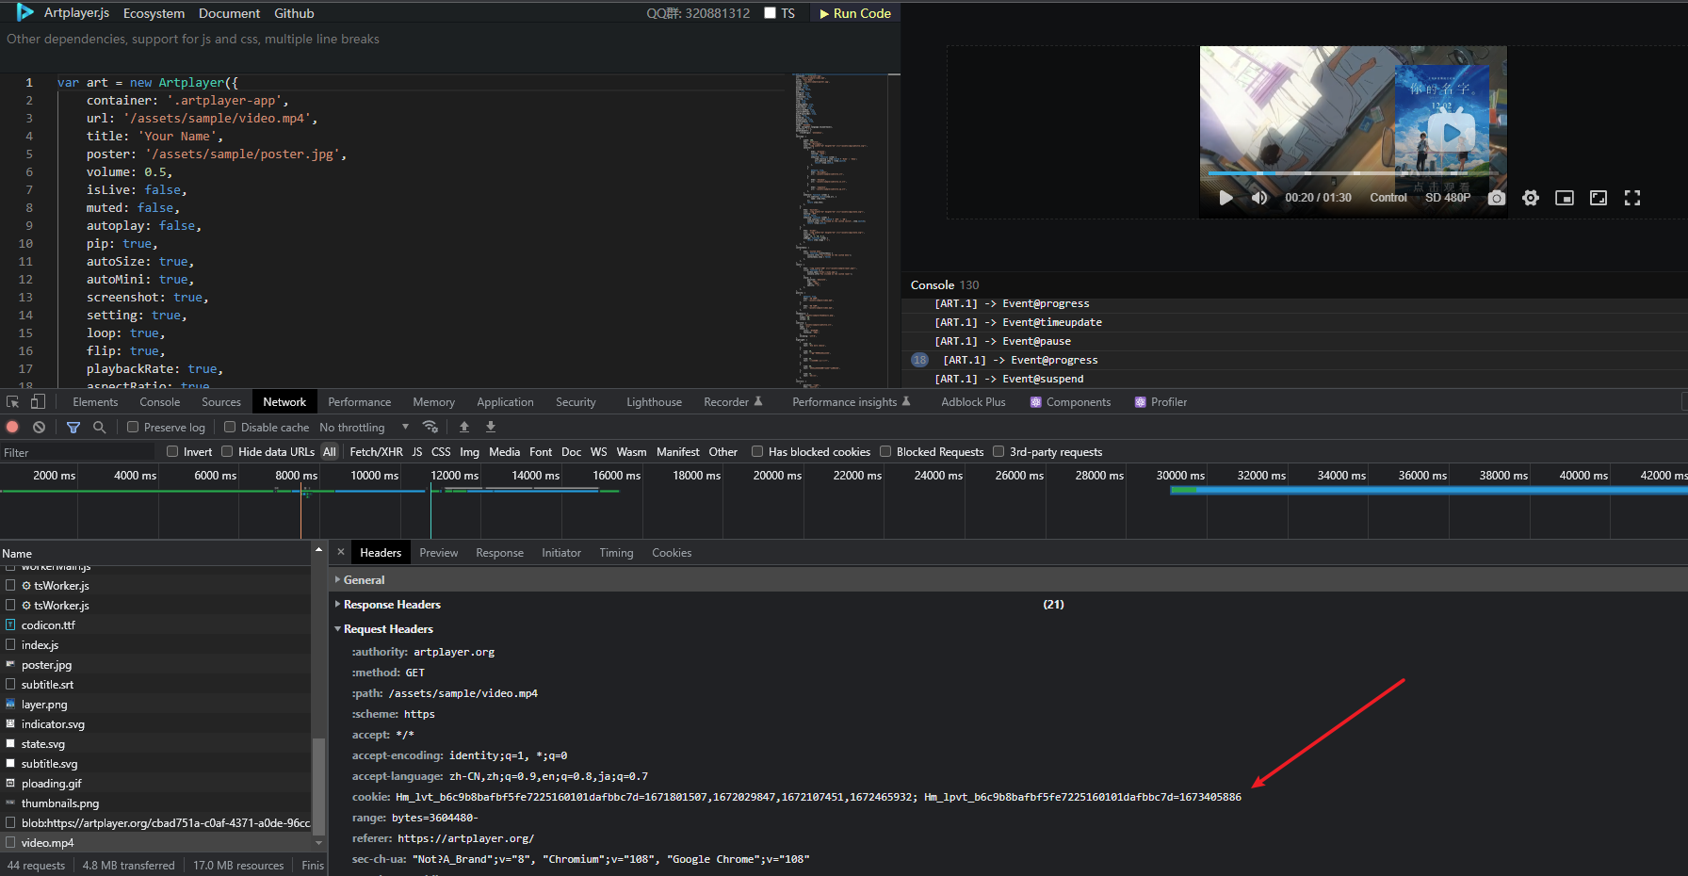Select the video.mp4 request in the list
The image size is (1688, 876).
[47, 842]
